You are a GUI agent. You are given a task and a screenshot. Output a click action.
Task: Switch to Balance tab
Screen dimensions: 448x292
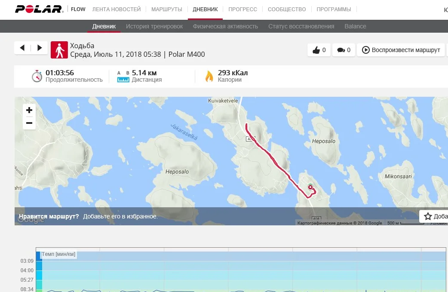(355, 26)
